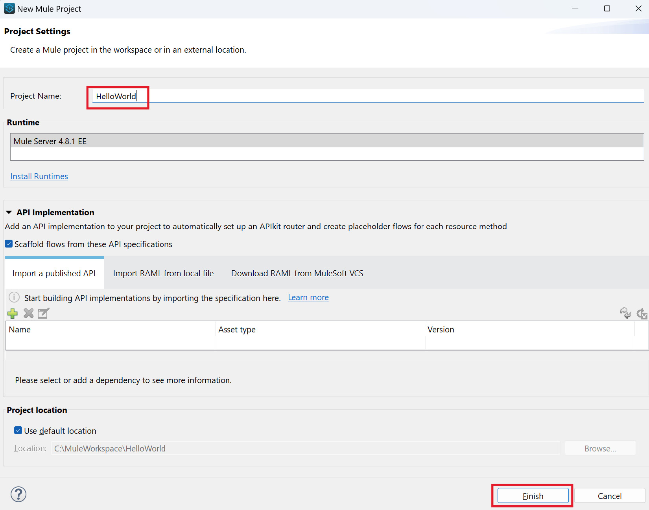This screenshot has height=510, width=649.
Task: Click the refresh dependencies icon
Action: click(x=625, y=313)
